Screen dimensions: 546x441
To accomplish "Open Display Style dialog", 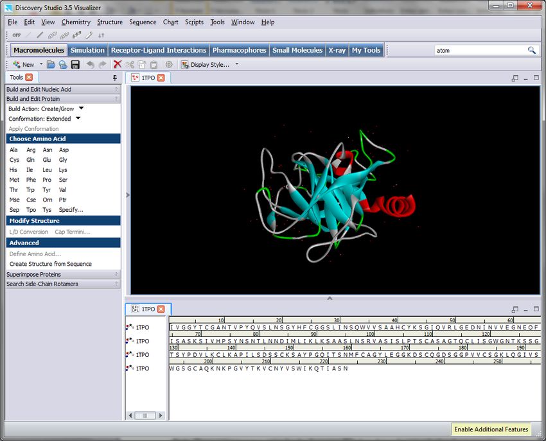I will coord(206,65).
